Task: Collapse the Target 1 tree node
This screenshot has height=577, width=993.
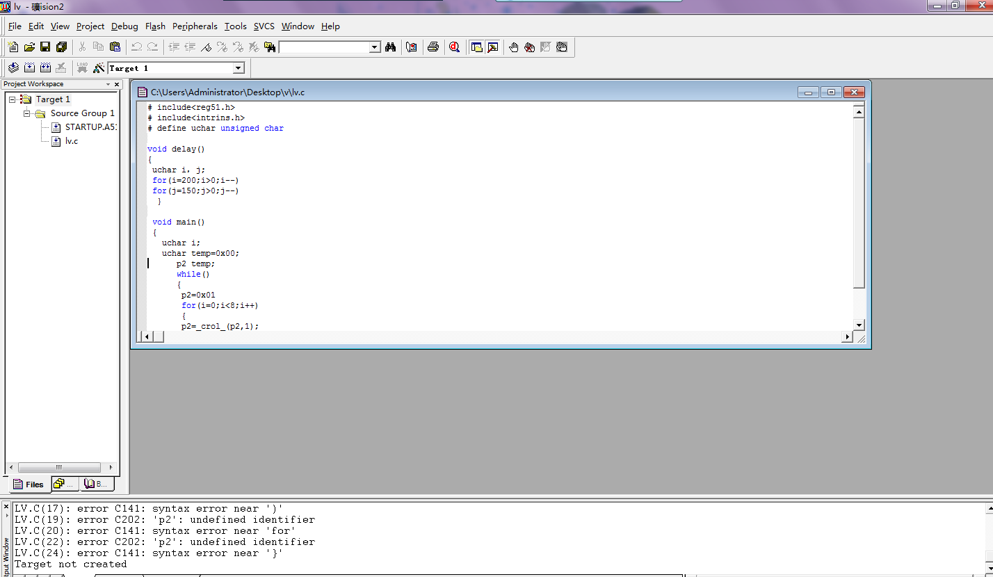Action: click(x=13, y=99)
